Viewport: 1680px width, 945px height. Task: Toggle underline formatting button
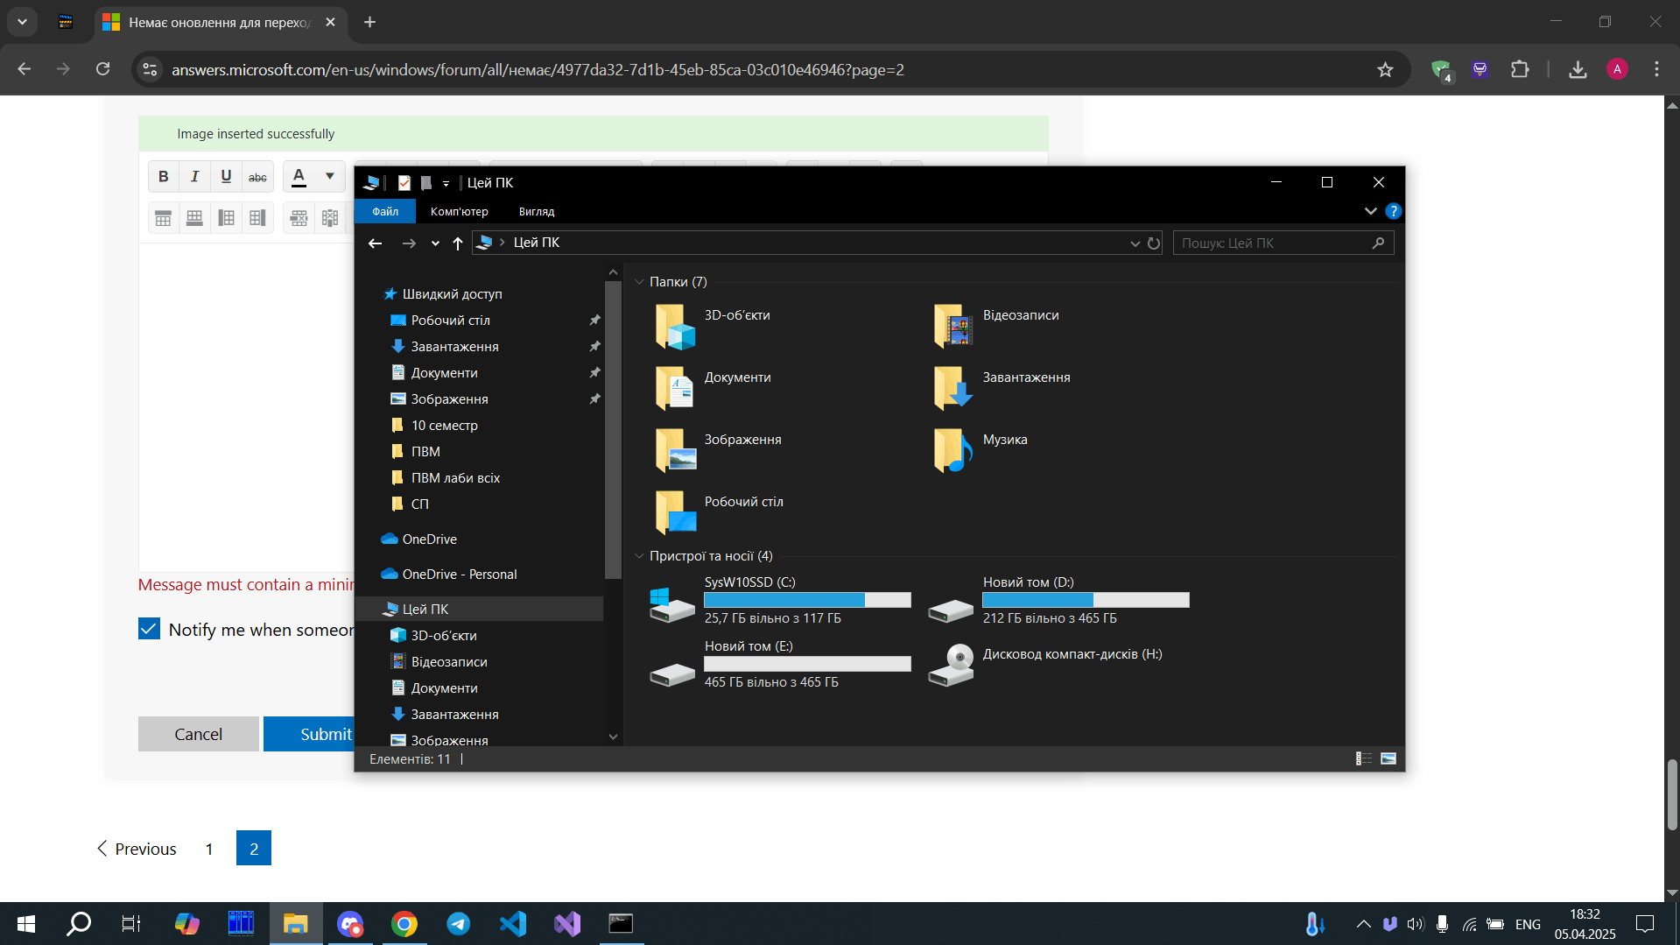click(x=226, y=176)
